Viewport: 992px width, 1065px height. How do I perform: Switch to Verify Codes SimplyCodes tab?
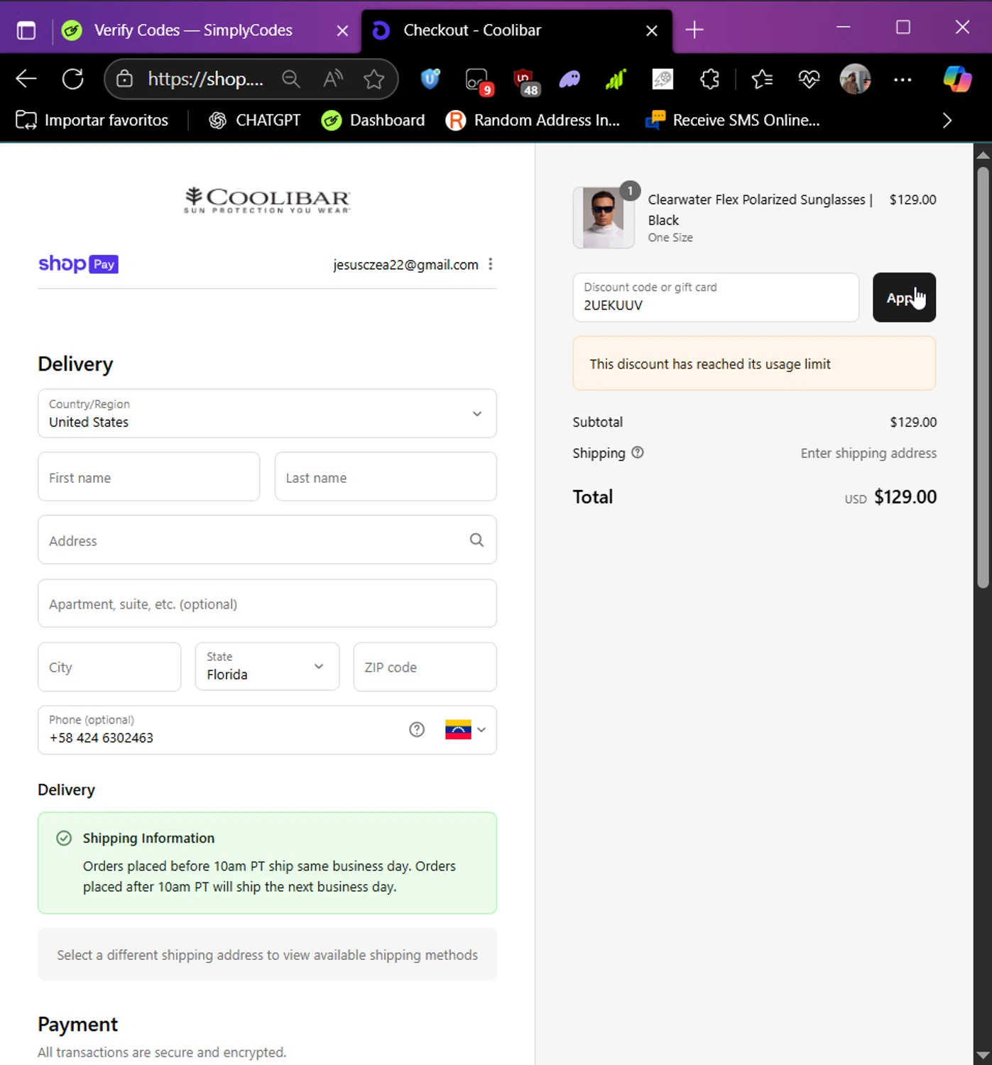click(194, 31)
